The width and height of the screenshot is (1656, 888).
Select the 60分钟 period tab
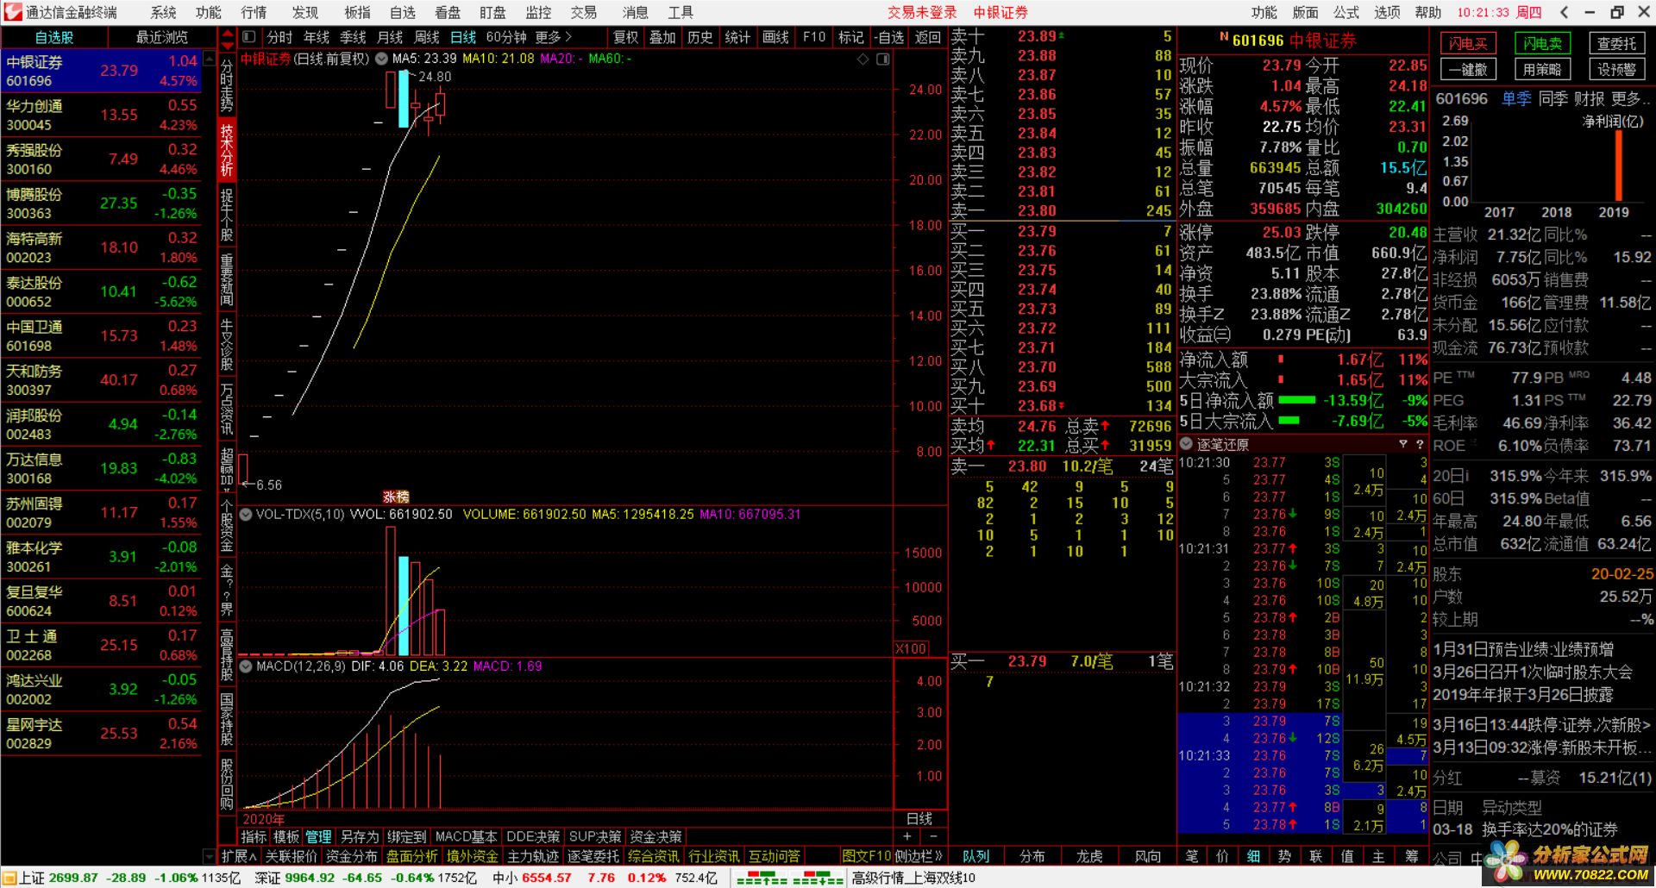(506, 37)
